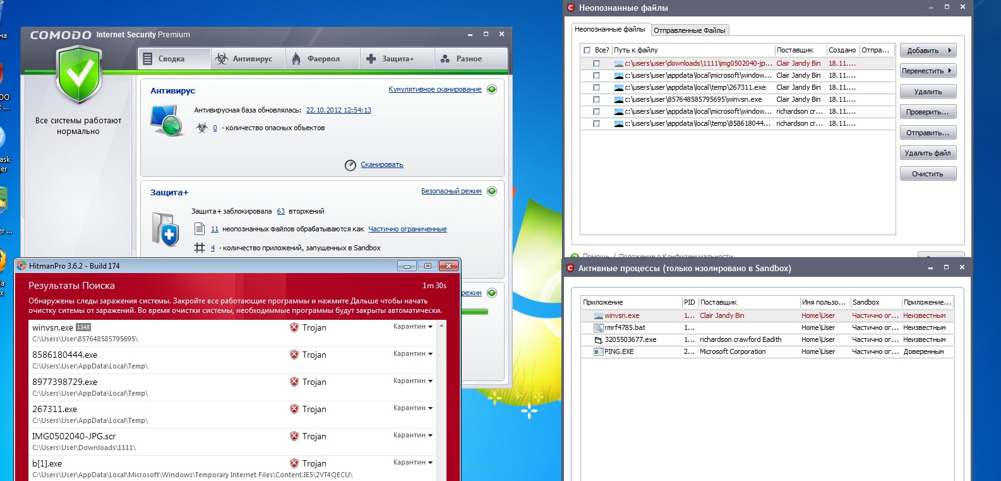The width and height of the screenshot is (1001, 481).
Task: Check the box for temp\267311.exe file
Action: click(x=596, y=88)
